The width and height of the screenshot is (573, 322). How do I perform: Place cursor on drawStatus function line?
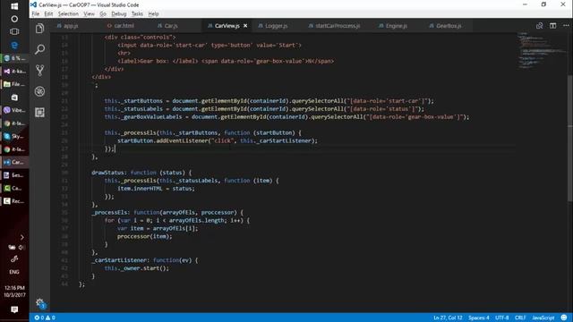pyautogui.click(x=141, y=173)
